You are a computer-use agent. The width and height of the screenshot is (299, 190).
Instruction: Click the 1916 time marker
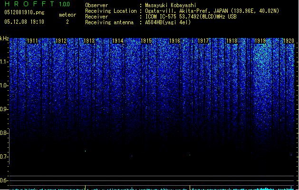pos(174,41)
